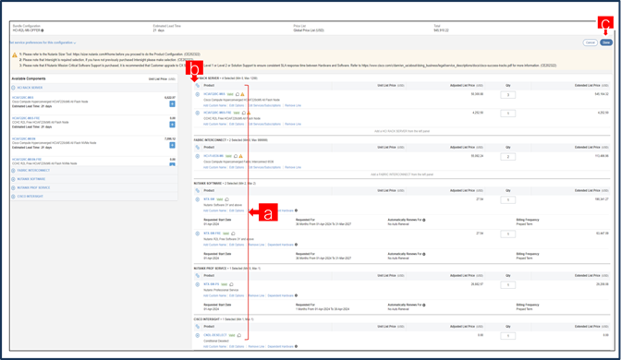Click Dependent Hardware for Nutanix Professional Service
This screenshot has width=621, height=360.
[280, 295]
